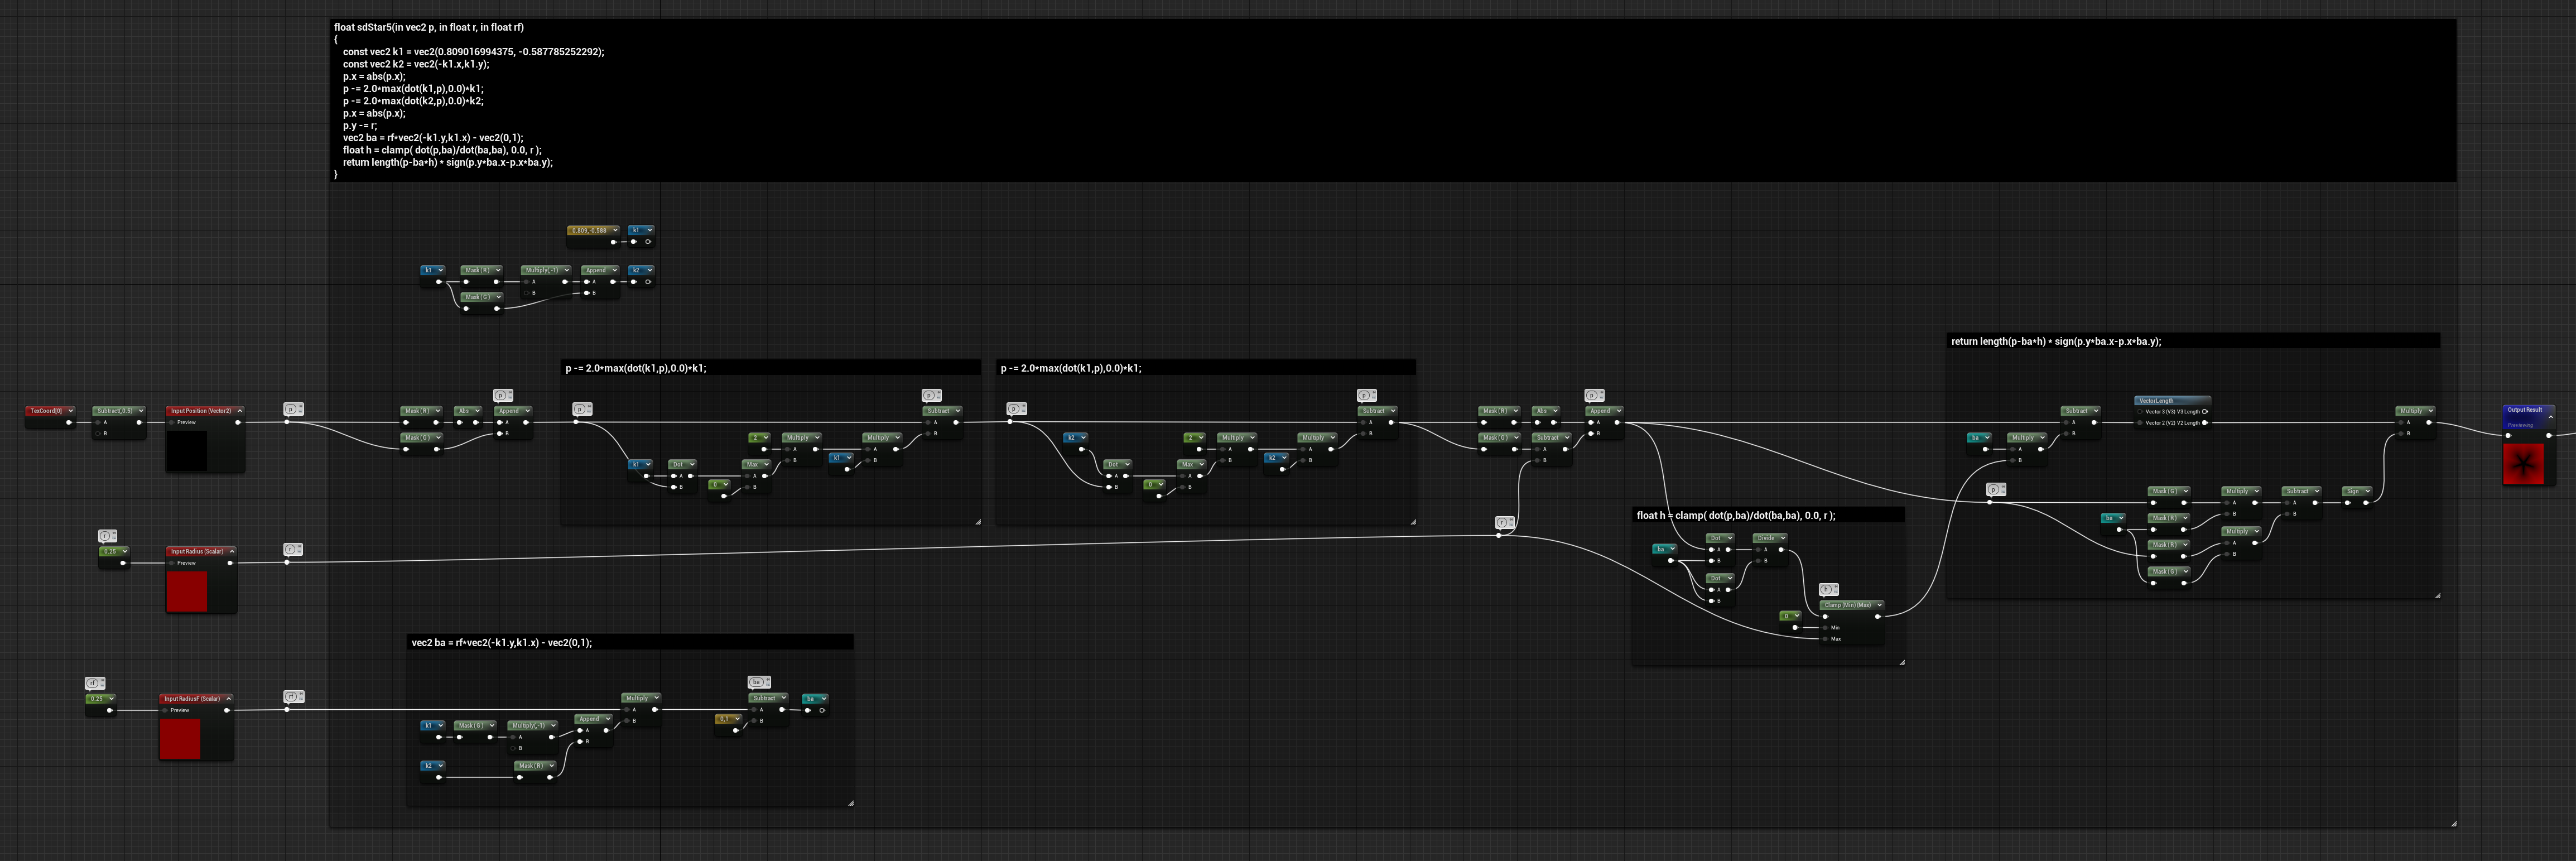This screenshot has height=861, width=2576.
Task: Collapse the Input Position (Vector2) node
Action: (239, 410)
